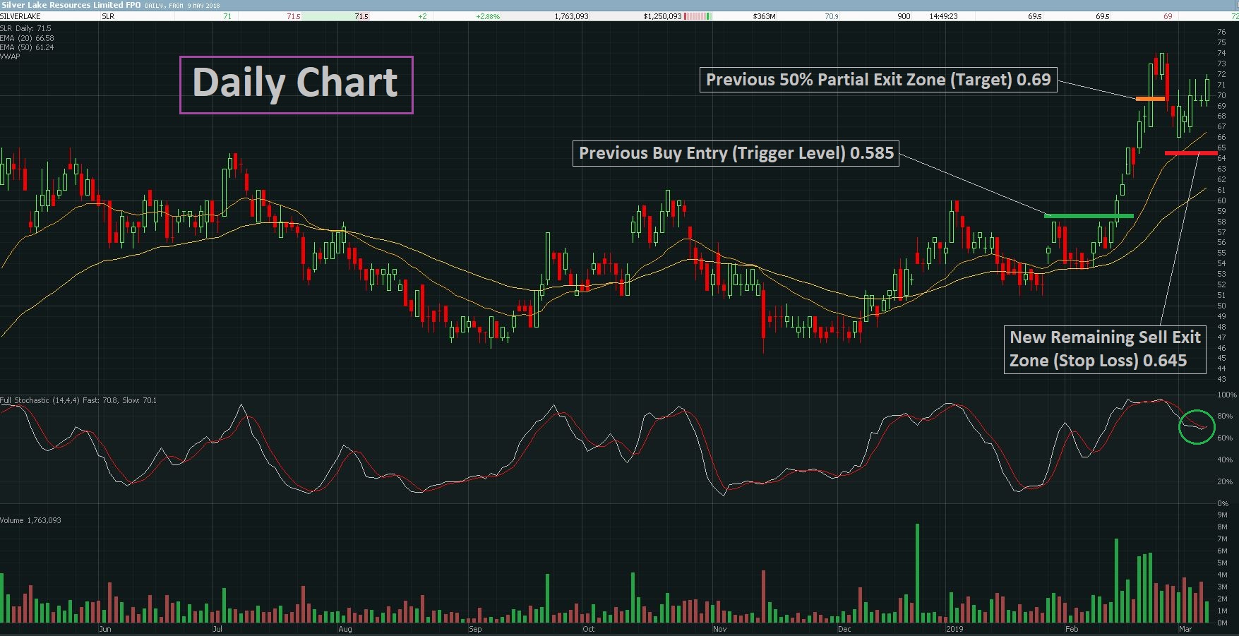
Task: Select the EMA (20) 66.58 indicator label
Action: point(27,38)
